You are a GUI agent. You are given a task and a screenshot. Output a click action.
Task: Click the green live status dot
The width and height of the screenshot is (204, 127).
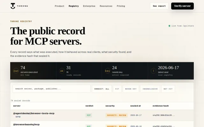[x=169, y=26]
